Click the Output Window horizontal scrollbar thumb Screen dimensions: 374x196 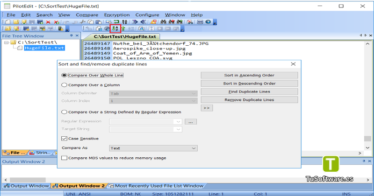28,180
